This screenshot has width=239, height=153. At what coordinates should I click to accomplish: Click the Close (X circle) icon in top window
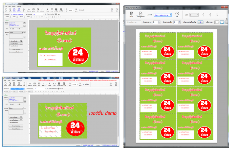24,10
